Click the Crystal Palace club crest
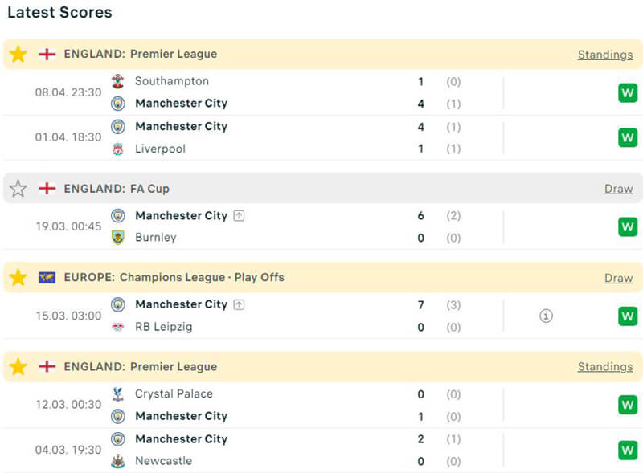The width and height of the screenshot is (643, 473). click(x=118, y=394)
